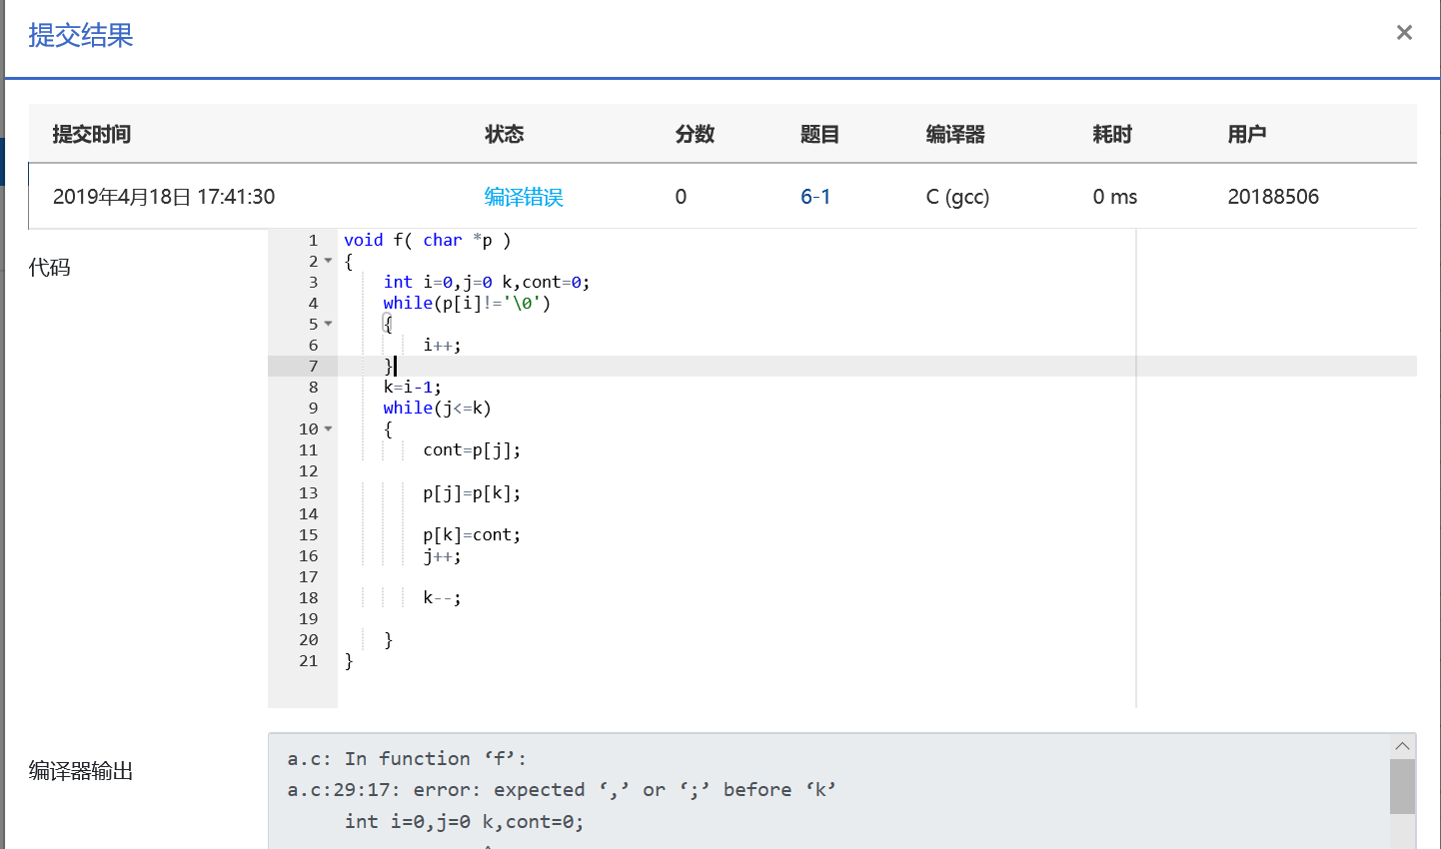Click the user ID 20188506
Image resolution: width=1441 pixels, height=849 pixels.
1273,197
